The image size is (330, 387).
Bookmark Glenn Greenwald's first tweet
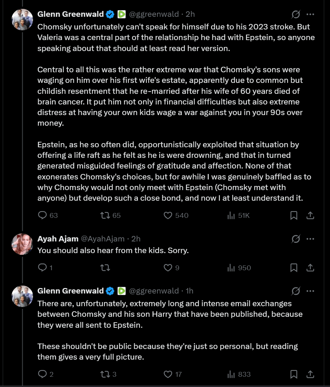(x=294, y=215)
